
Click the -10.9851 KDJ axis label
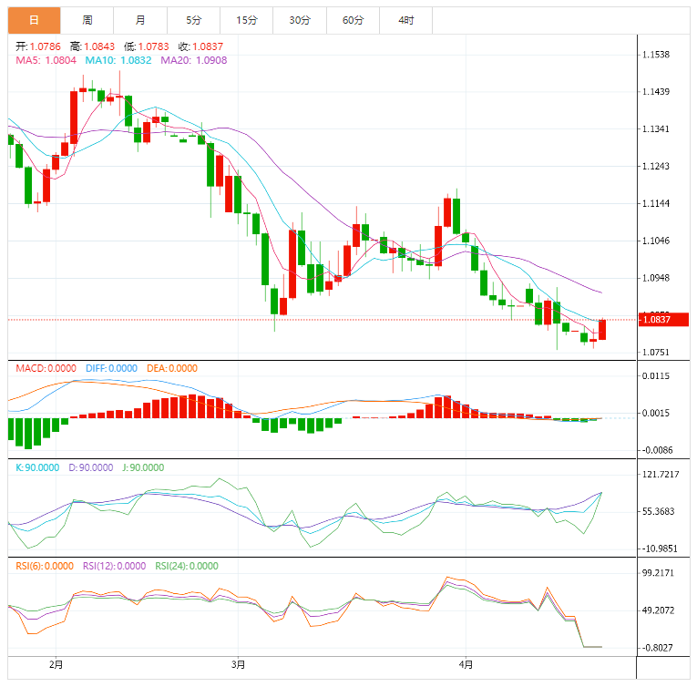[660, 549]
